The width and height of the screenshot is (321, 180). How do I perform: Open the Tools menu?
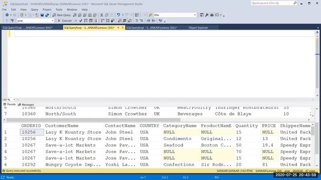(x=59, y=9)
